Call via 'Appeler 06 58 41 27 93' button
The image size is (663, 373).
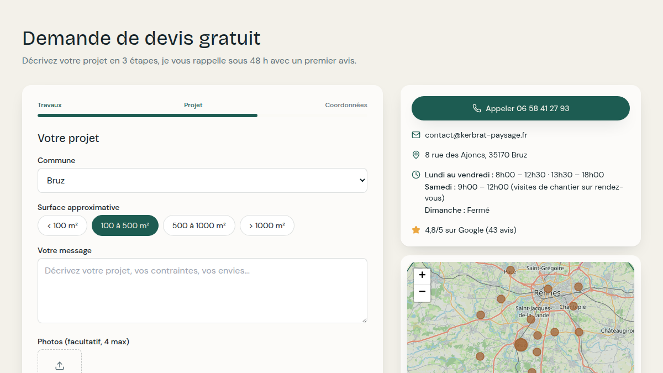(x=520, y=108)
